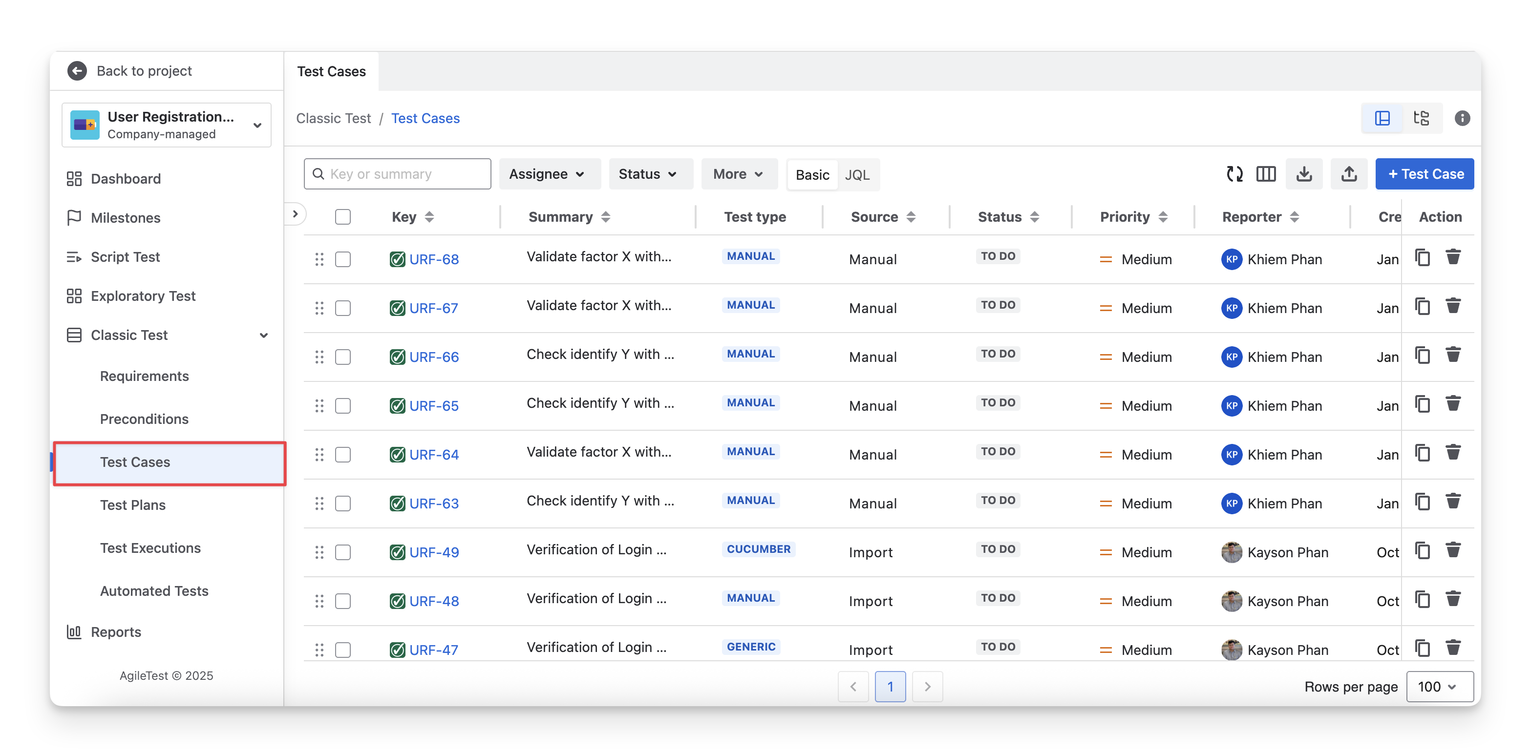Click the refresh sync icon in toolbar
Viewport: 1531px width, 756px height.
(x=1234, y=174)
